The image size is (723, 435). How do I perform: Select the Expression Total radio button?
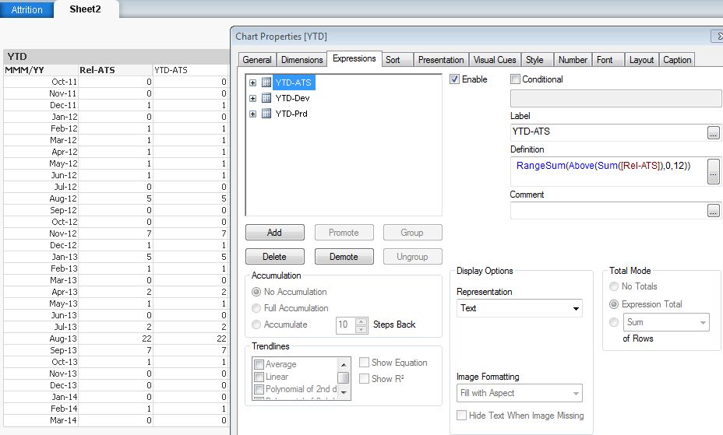[614, 304]
